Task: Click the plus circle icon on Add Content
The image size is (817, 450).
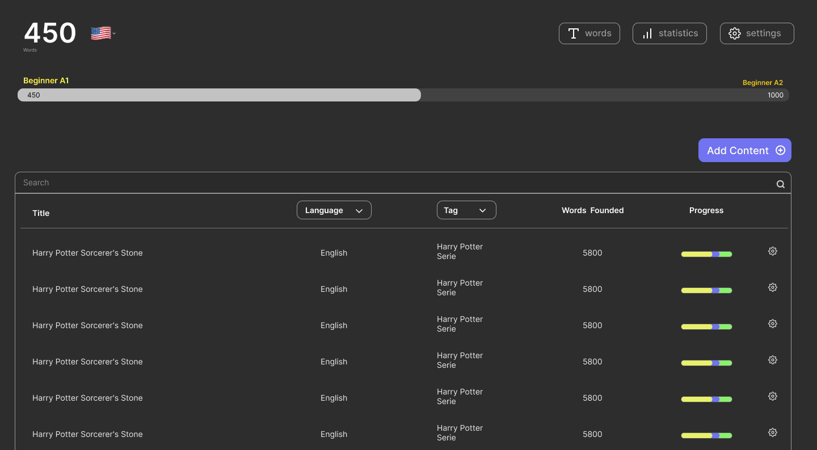Action: tap(780, 150)
